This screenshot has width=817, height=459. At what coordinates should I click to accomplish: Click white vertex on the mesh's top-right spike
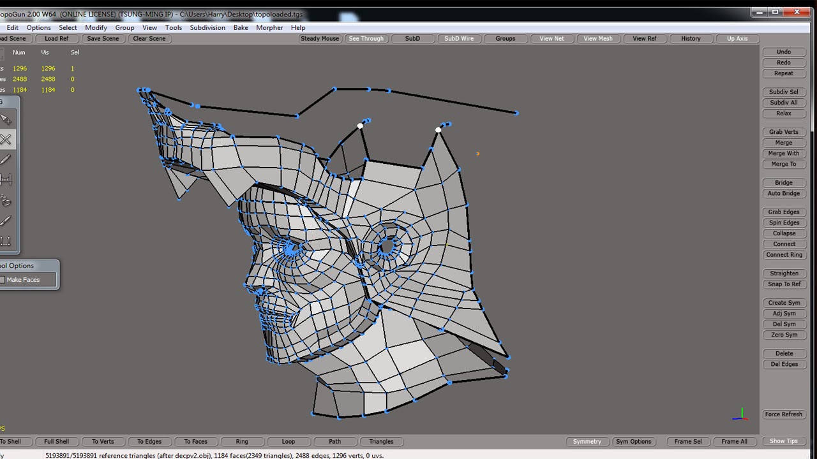438,130
